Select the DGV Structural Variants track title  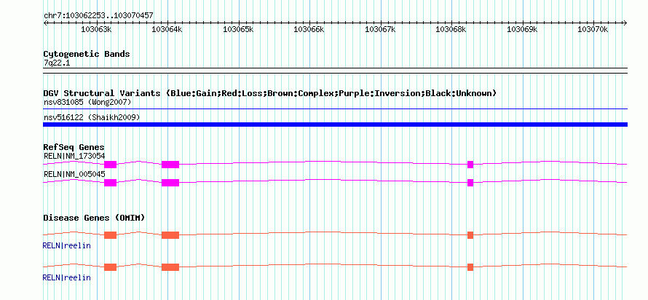[x=269, y=93]
